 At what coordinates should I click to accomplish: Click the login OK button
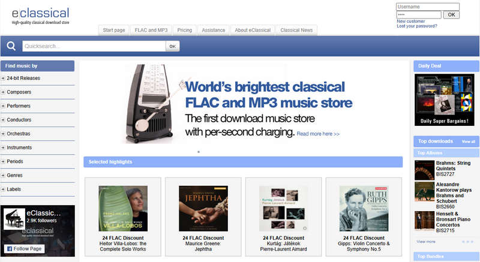tap(451, 14)
